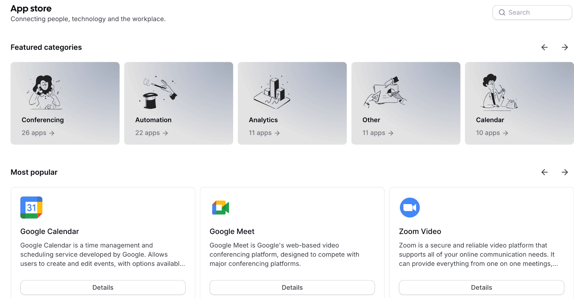Image resolution: width=574 pixels, height=298 pixels.
Task: Open the 26 apps Conferencing link
Action: point(38,133)
